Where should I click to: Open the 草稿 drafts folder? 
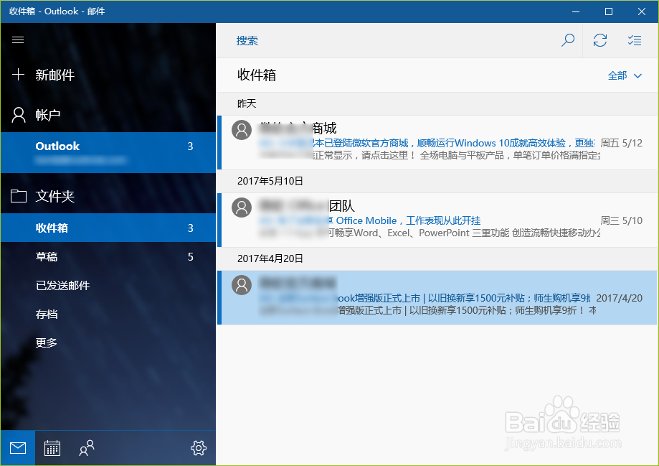pyautogui.click(x=108, y=256)
